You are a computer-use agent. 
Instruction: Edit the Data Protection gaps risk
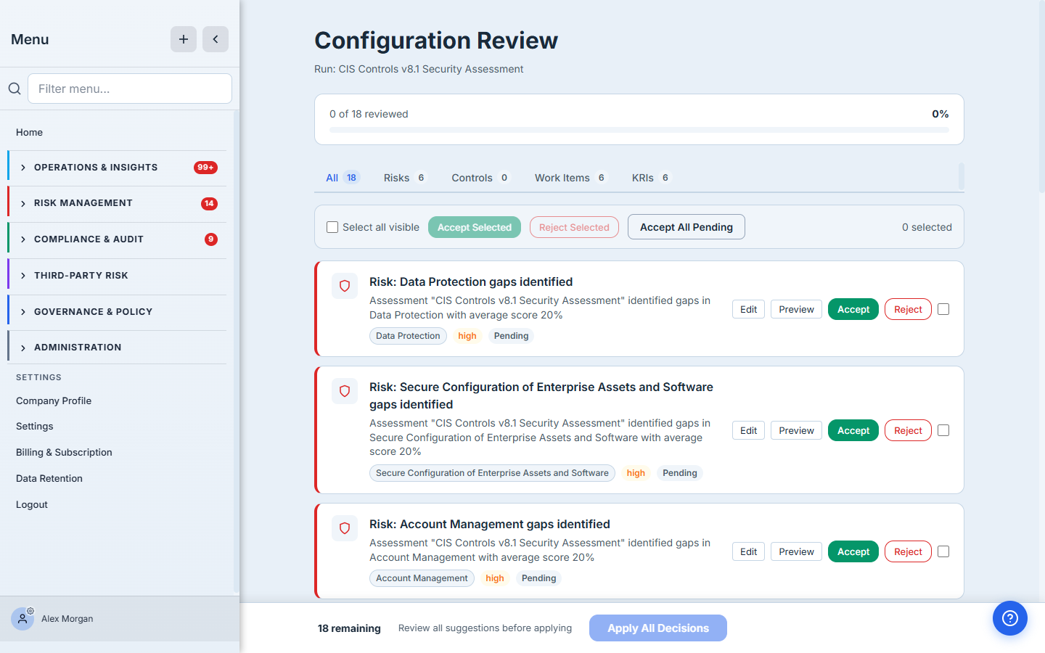coord(748,309)
